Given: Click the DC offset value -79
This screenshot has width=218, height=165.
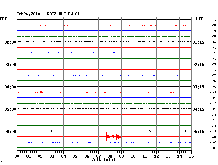Looking at the screenshot, I should point(214,64).
